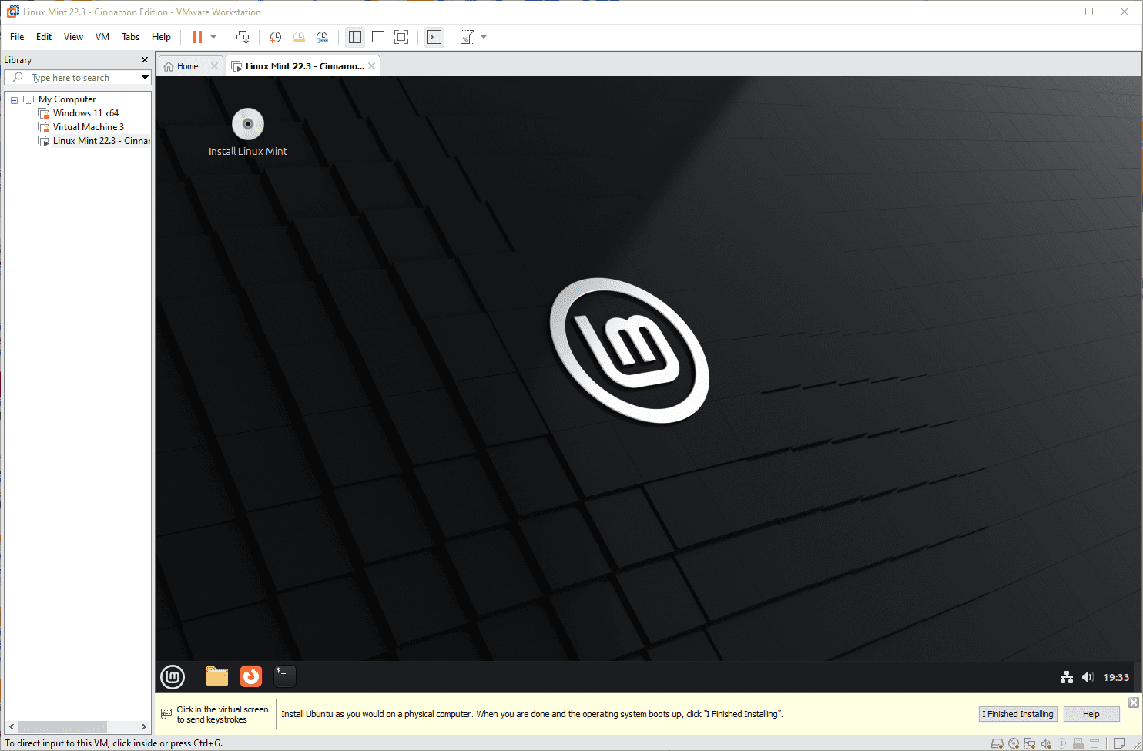Select My Computer in library tree
The image size is (1143, 751).
tap(67, 99)
